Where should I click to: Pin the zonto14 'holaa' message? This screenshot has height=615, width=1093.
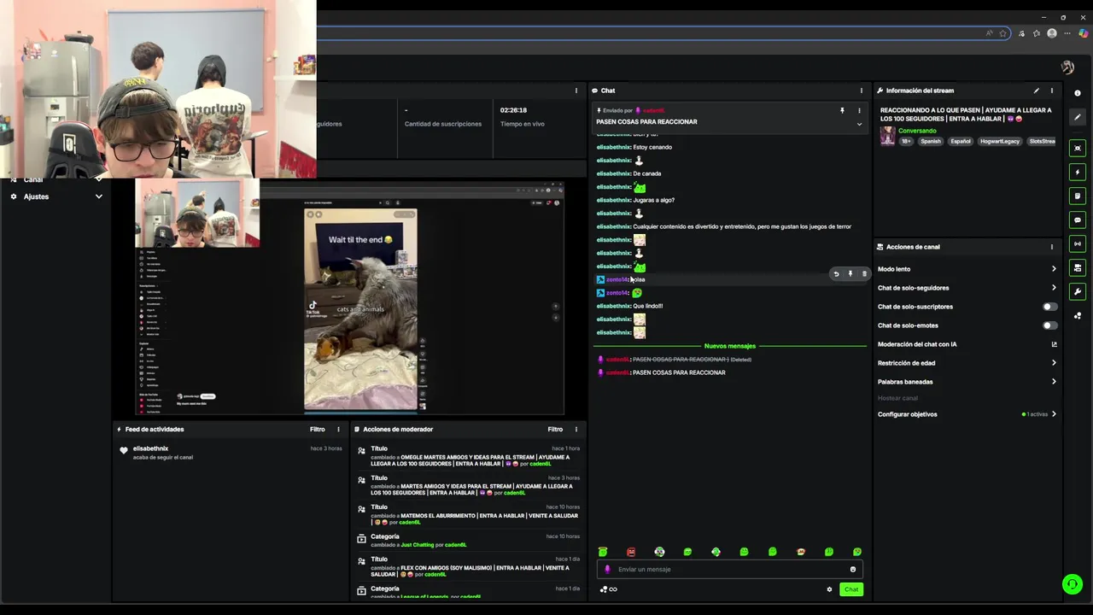(x=850, y=274)
